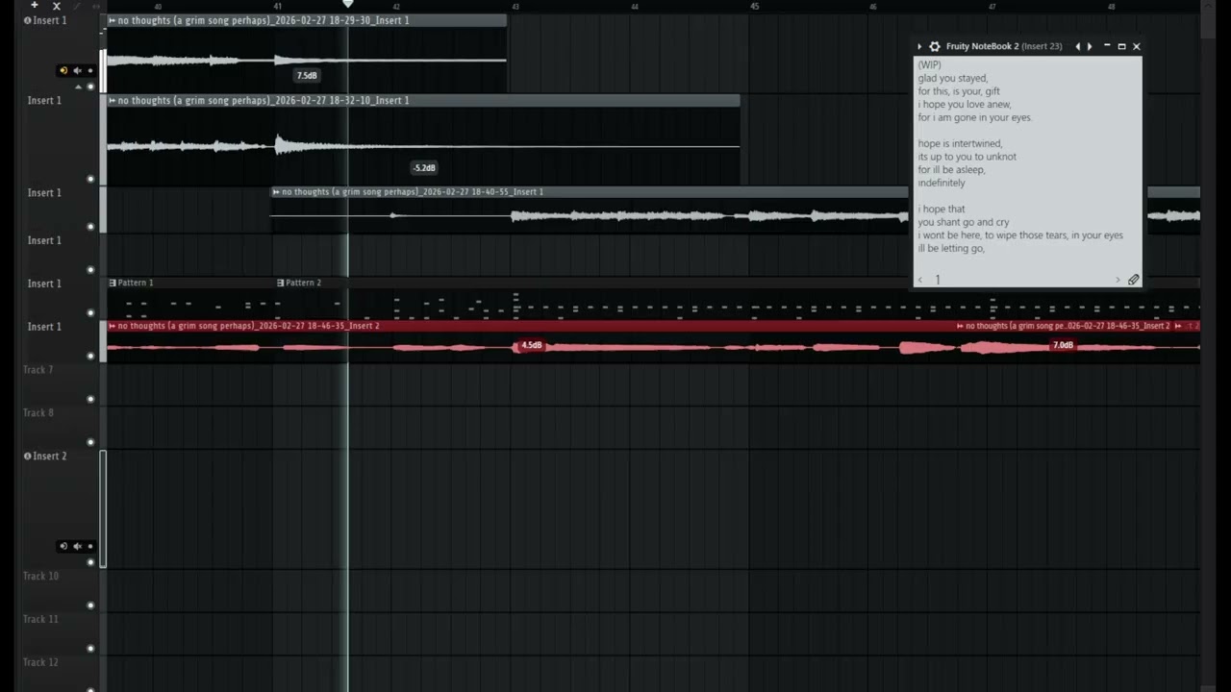Screen dimensions: 1231x692
Task: Click the X icon above the track list
Action: pos(57,6)
